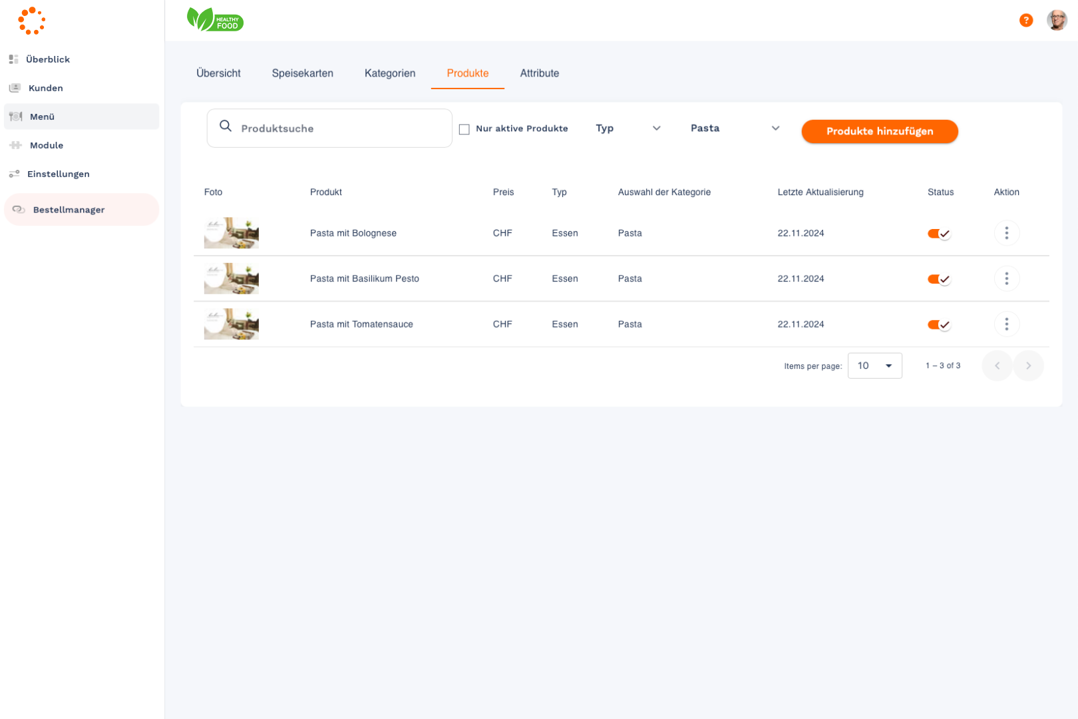
Task: Open actions menu for Pasta mit Tomatensauce
Action: coord(1006,324)
